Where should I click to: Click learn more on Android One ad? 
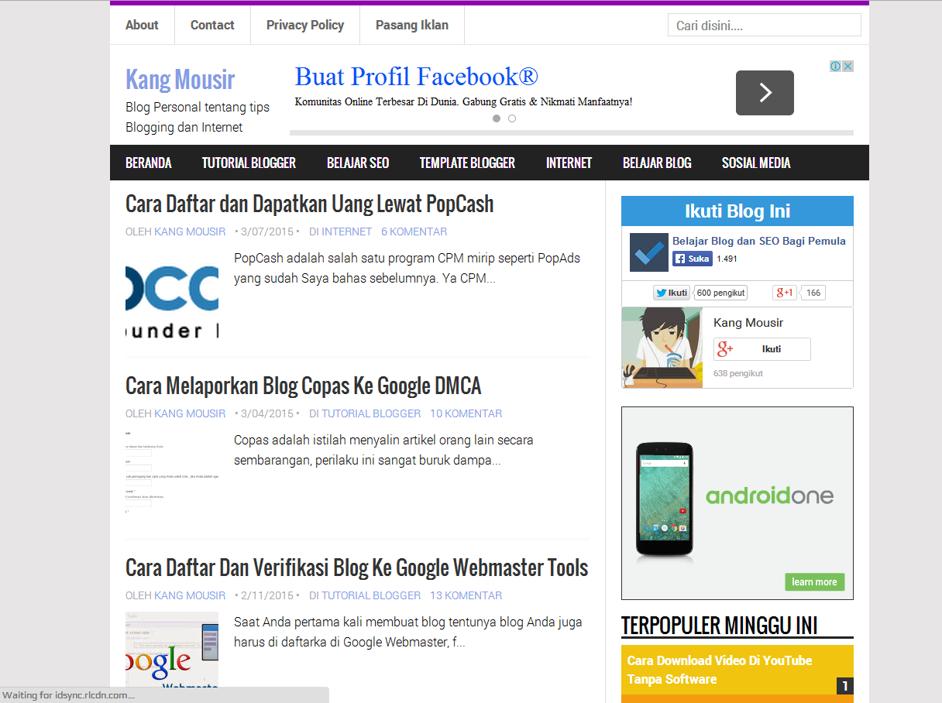tap(814, 582)
